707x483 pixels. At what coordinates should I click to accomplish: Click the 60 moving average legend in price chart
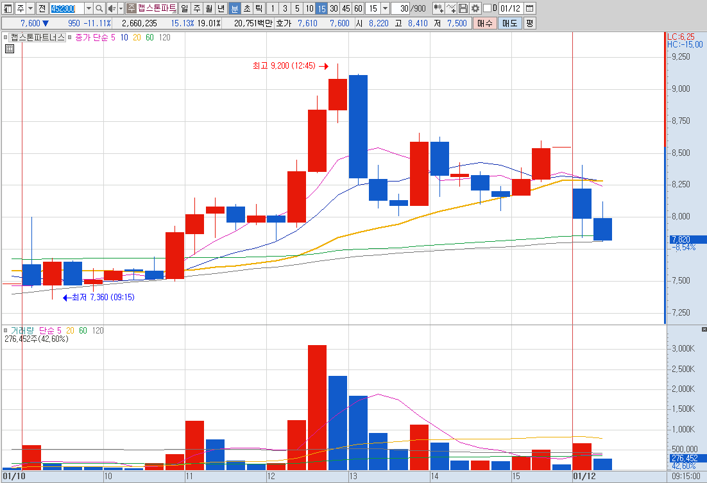click(x=149, y=37)
